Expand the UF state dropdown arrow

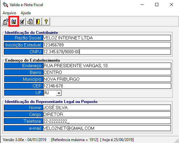(59, 93)
